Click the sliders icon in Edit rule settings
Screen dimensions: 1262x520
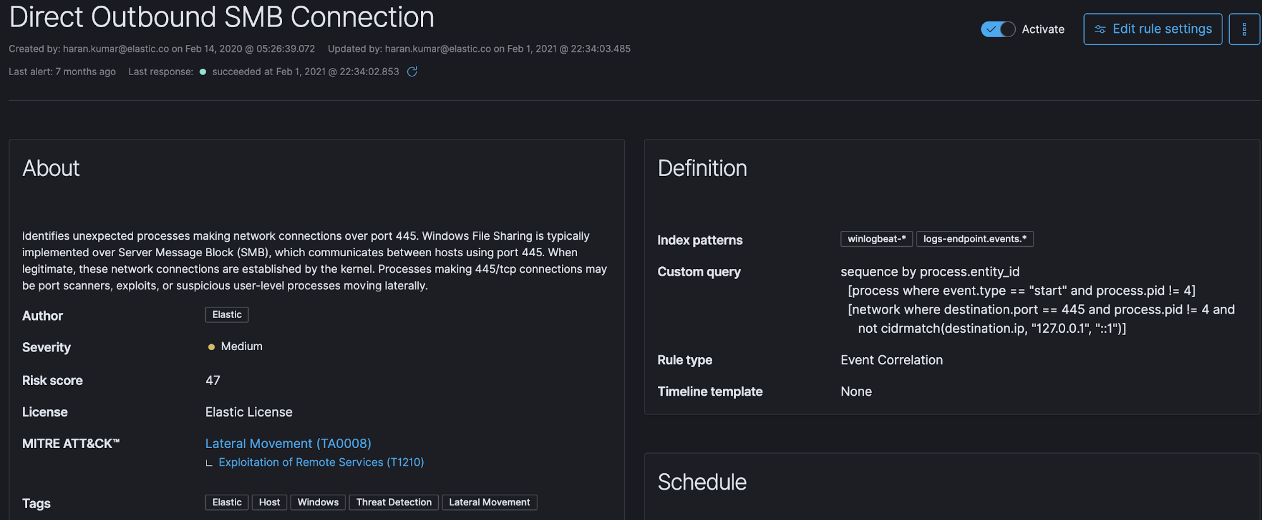(x=1100, y=29)
